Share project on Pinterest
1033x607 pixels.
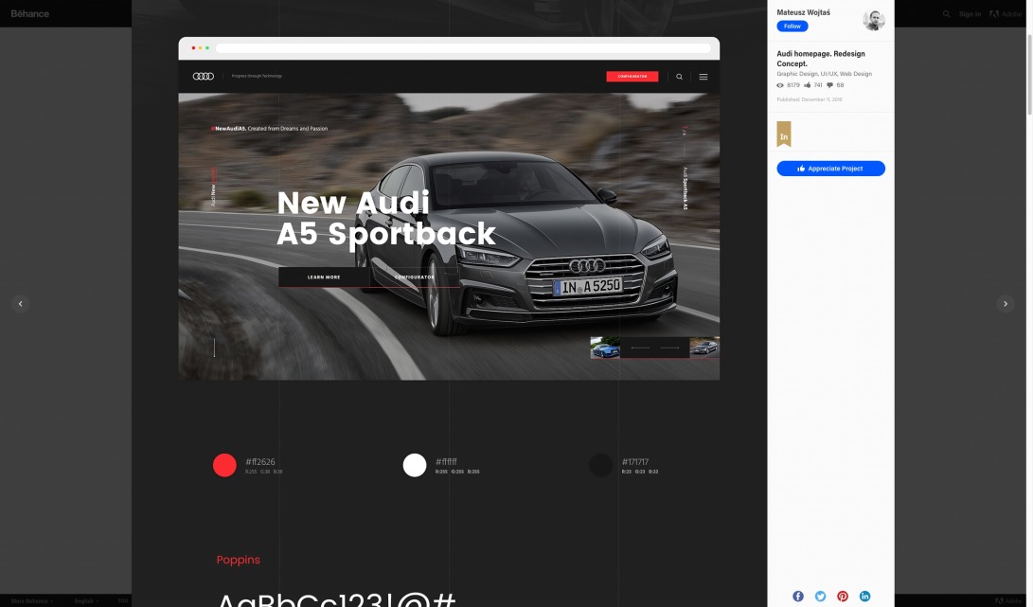pos(843,596)
